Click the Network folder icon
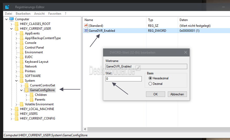The width and height of the screenshot is (230, 140). 22,66
